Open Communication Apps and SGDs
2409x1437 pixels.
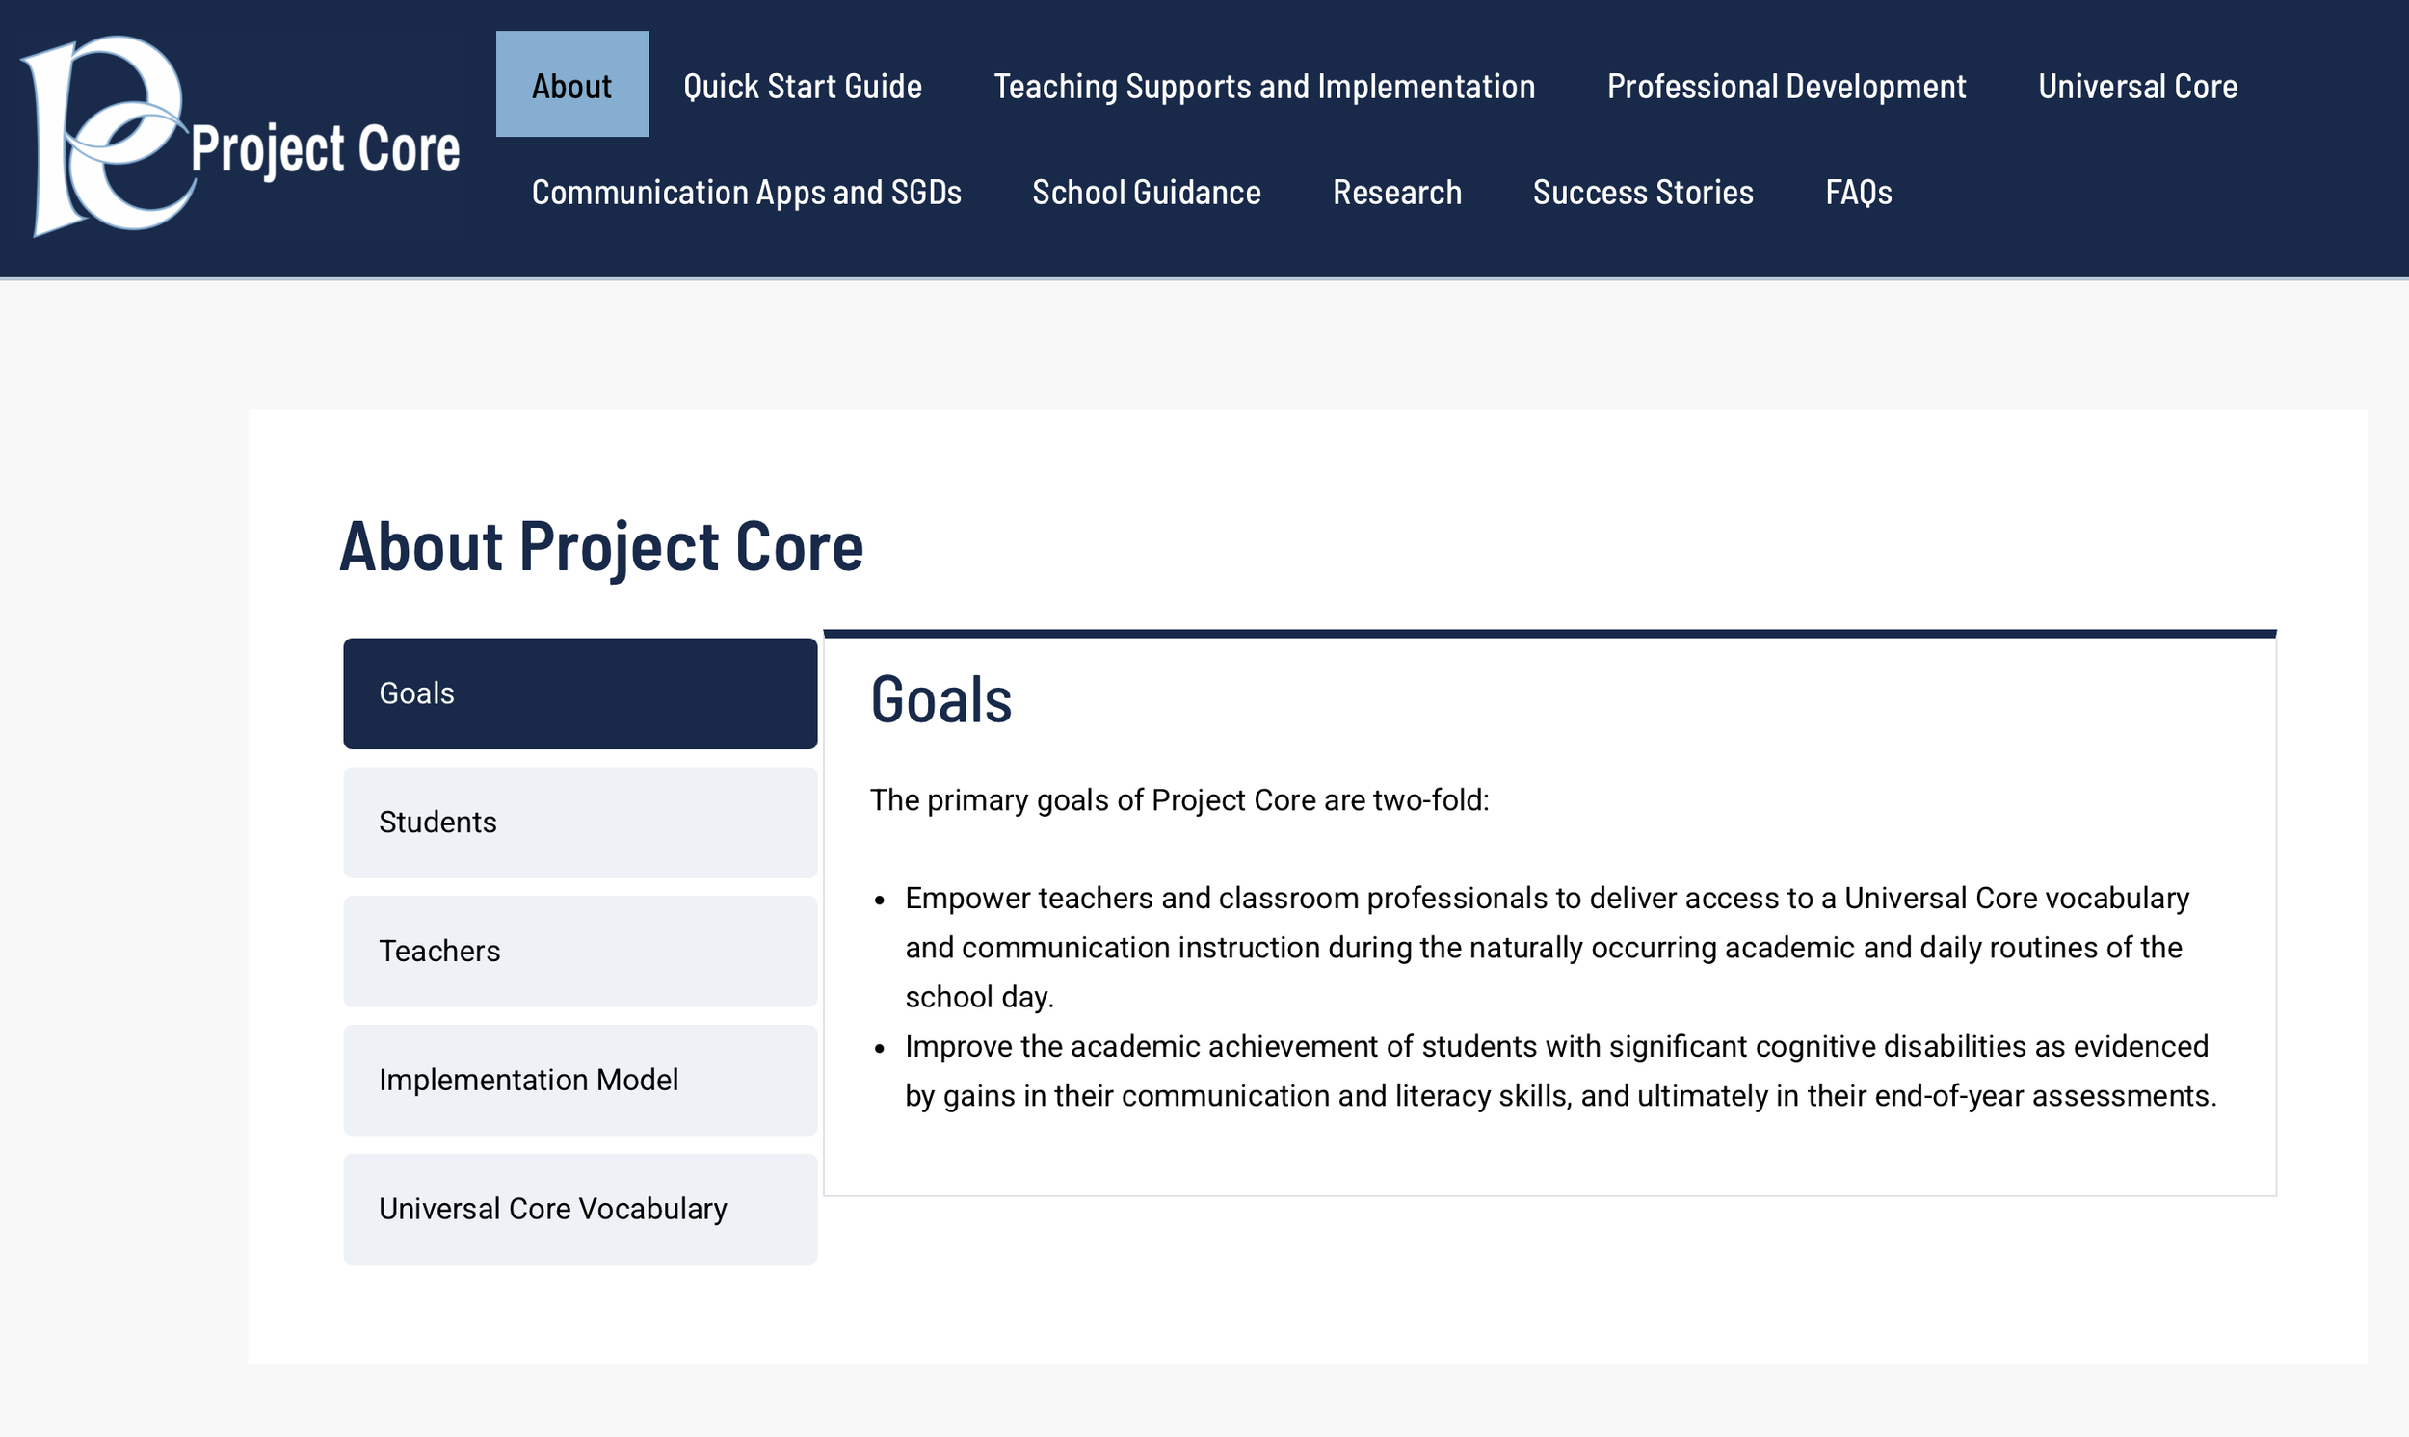click(746, 192)
